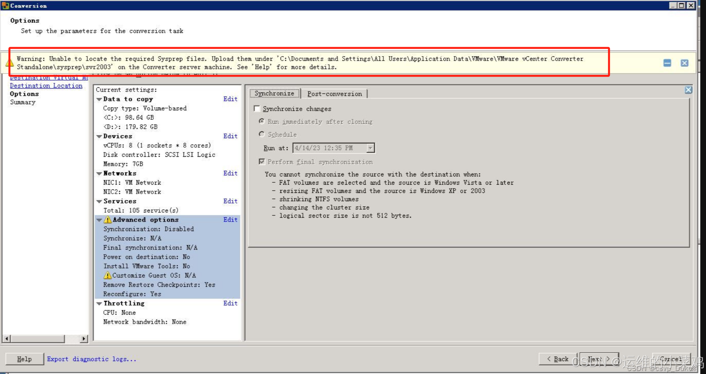Collapse the Data to copy section
The image size is (706, 374).
click(99, 99)
